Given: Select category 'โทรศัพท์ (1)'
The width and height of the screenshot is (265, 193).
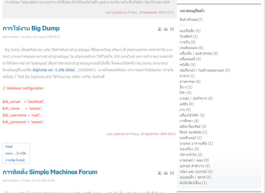Looking at the screenshot, I should [188, 36].
